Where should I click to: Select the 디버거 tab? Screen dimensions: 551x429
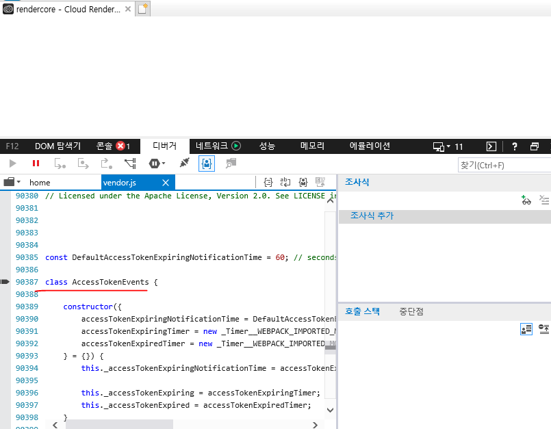(x=164, y=146)
